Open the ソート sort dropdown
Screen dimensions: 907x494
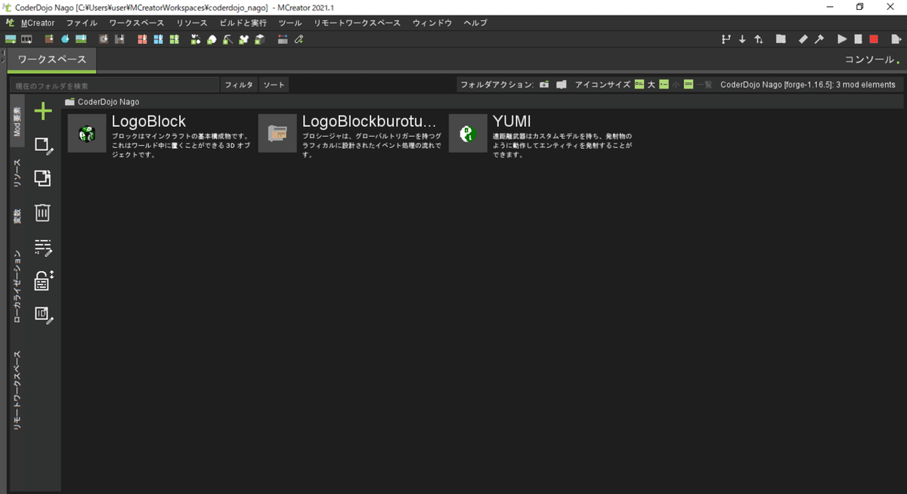pyautogui.click(x=274, y=85)
